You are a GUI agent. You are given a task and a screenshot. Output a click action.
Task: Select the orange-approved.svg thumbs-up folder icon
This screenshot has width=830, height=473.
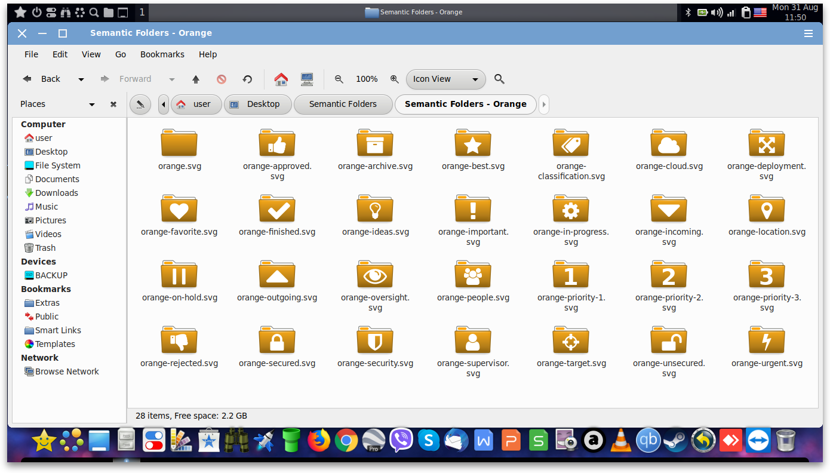coord(277,143)
